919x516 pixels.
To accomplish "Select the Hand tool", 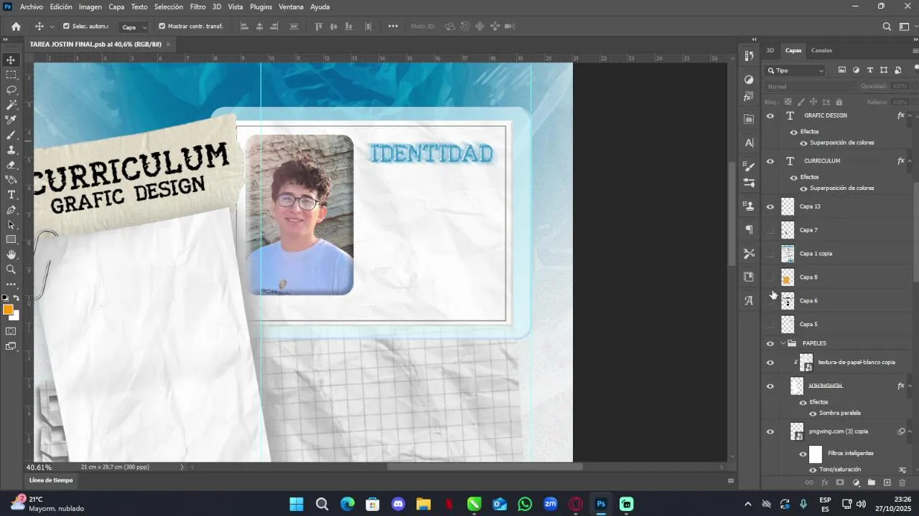I will click(11, 254).
